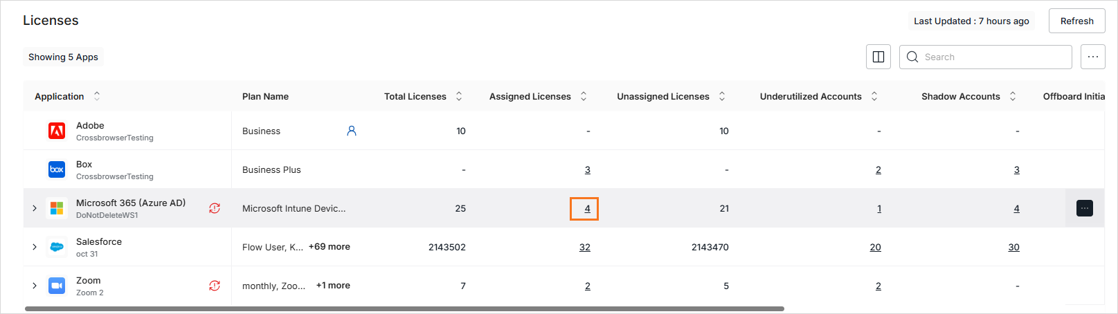
Task: Open Salesforce assigned licenses count 32
Action: (x=585, y=247)
